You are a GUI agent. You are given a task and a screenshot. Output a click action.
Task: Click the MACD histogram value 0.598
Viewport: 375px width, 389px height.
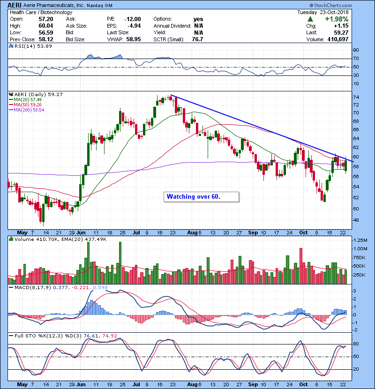[x=100, y=288]
